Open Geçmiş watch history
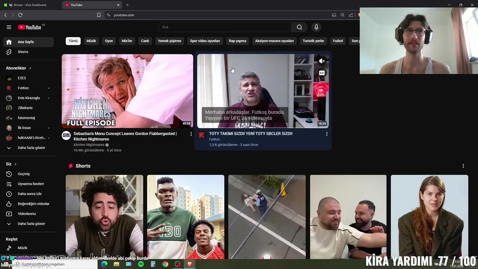478x269 pixels. 28,174
